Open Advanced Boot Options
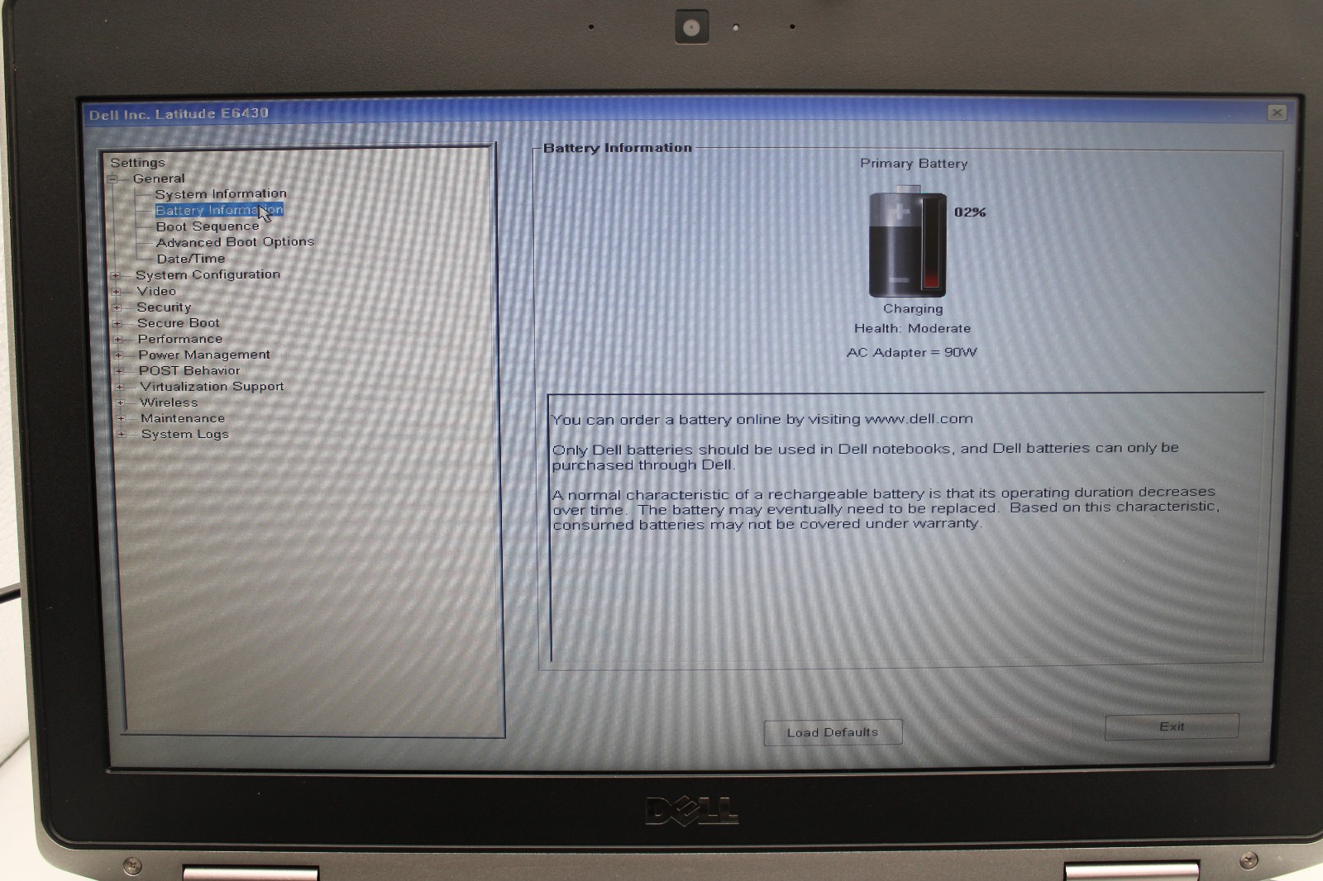 (236, 241)
